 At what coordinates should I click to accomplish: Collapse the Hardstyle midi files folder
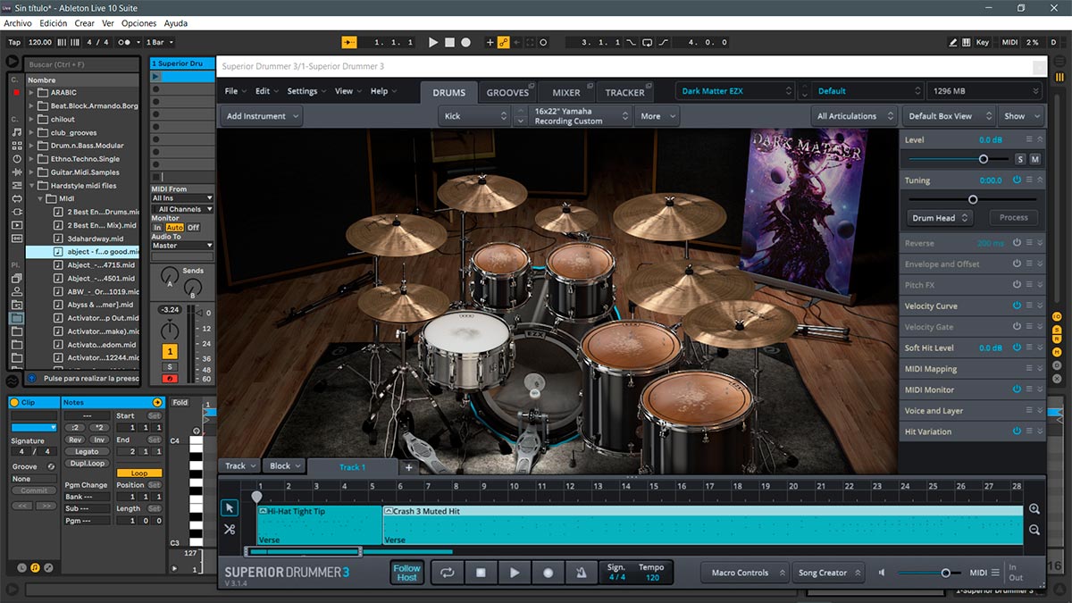[x=31, y=186]
